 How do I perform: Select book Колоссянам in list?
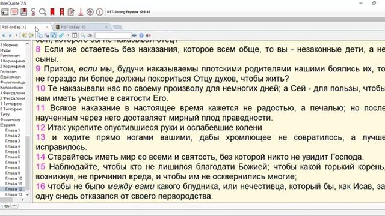click(x=12, y=88)
